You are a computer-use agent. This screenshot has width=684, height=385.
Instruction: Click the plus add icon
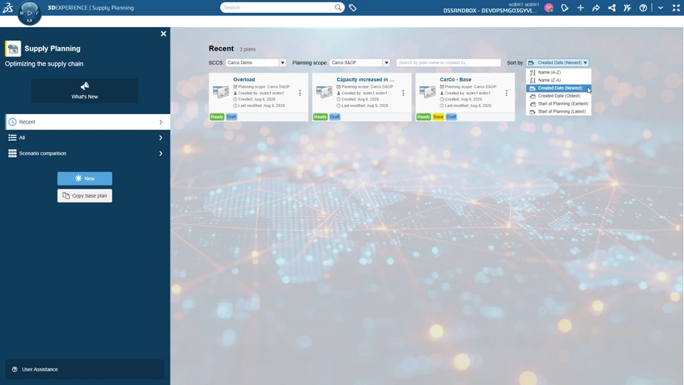tap(580, 8)
